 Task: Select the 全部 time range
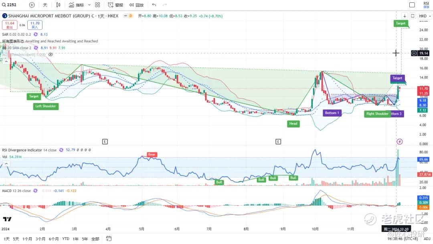(95, 239)
